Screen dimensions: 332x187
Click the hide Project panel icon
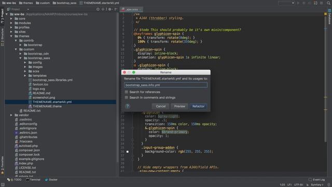coord(116,9)
